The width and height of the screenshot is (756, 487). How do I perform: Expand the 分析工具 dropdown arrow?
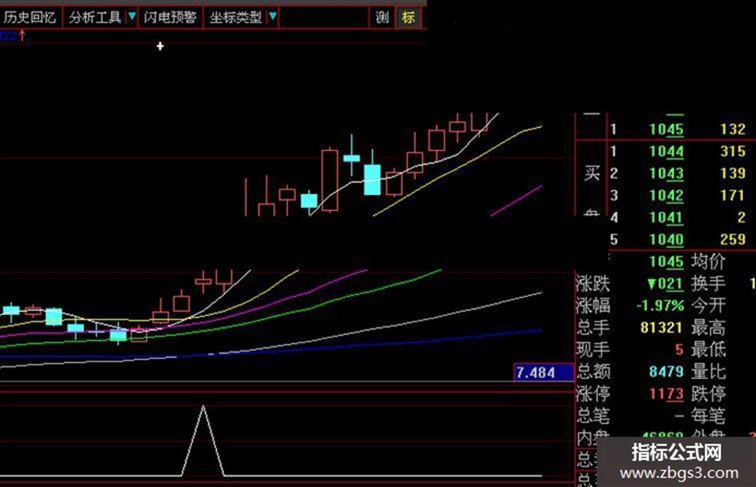(x=132, y=18)
